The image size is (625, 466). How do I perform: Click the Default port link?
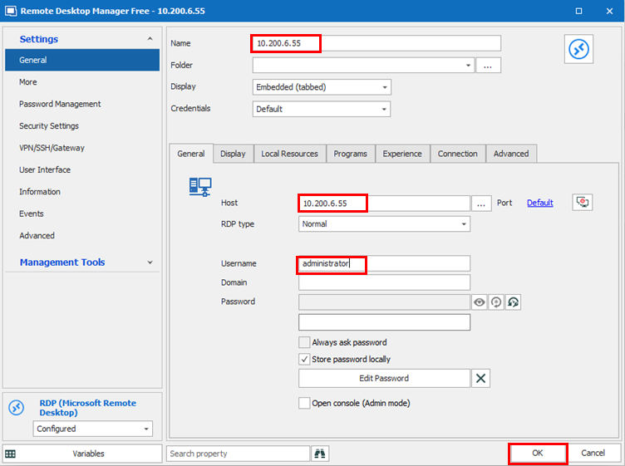(x=539, y=203)
